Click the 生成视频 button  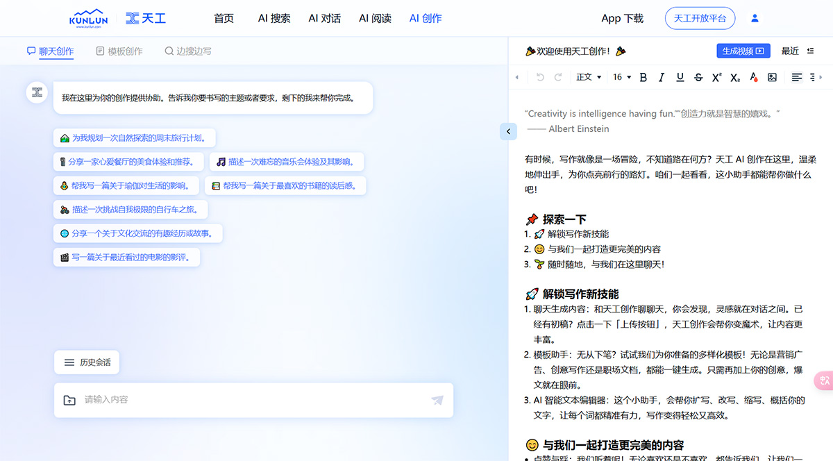click(743, 51)
